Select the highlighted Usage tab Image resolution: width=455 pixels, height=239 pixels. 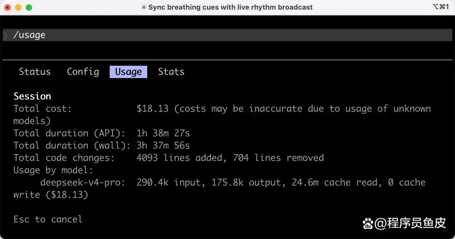point(128,72)
